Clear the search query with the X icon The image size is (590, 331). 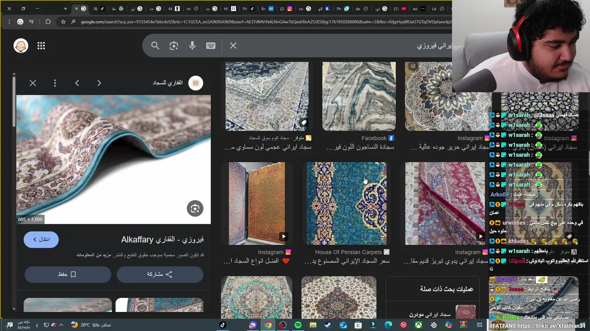point(233,46)
